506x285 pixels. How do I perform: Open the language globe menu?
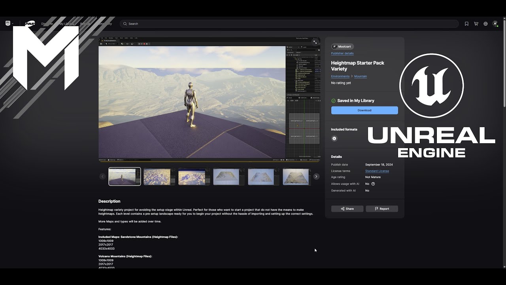pyautogui.click(x=485, y=24)
